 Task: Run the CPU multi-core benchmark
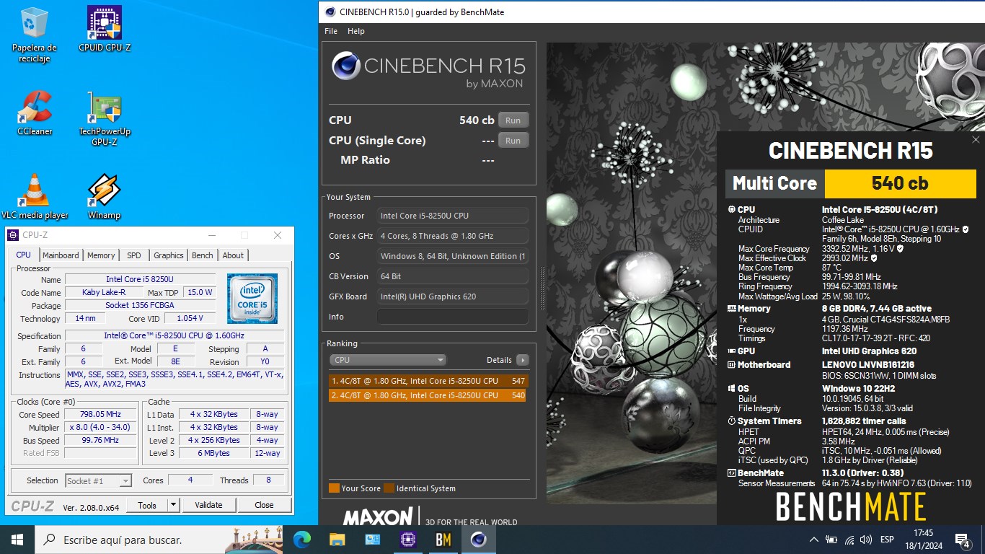513,120
